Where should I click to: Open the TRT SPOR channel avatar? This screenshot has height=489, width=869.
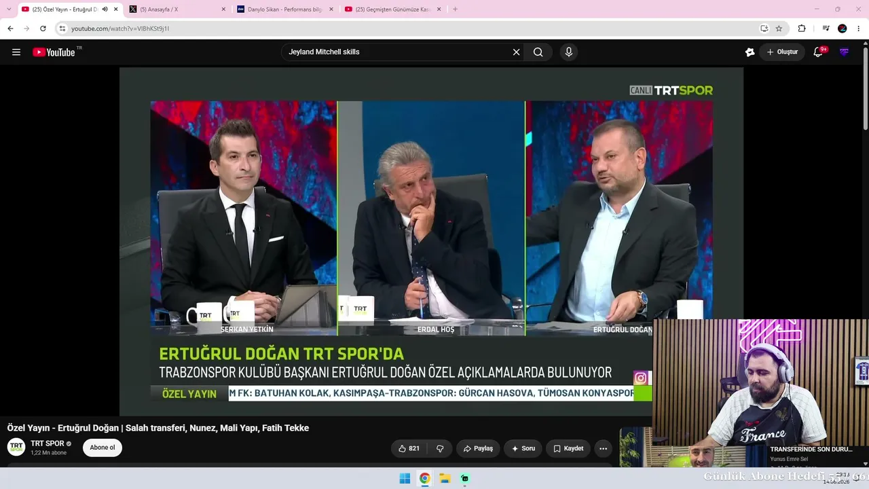[x=16, y=447]
